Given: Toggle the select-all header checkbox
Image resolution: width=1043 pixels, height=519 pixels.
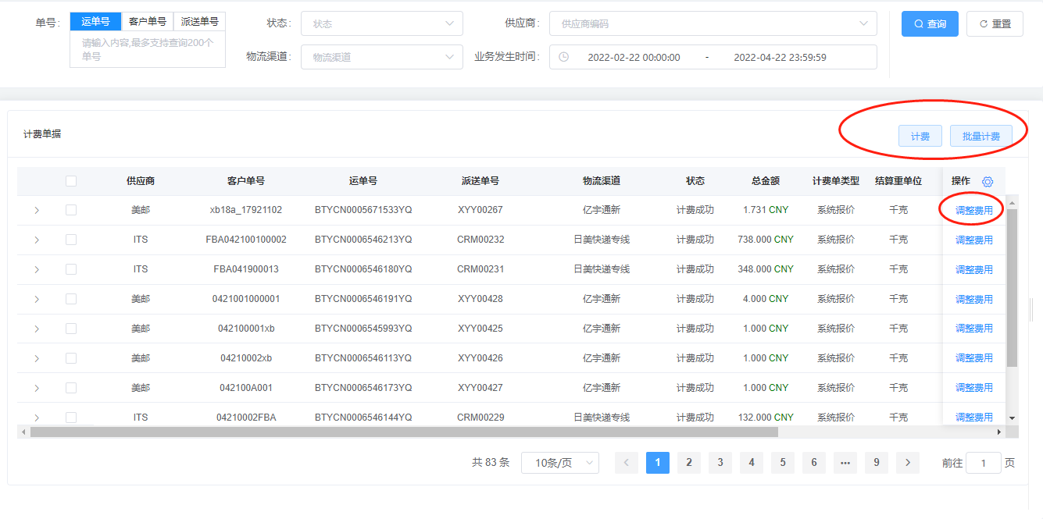Looking at the screenshot, I should tap(71, 181).
